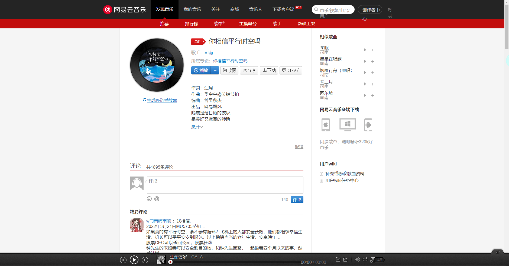
Task: Skip to the next track in player bar
Action: pyautogui.click(x=145, y=260)
